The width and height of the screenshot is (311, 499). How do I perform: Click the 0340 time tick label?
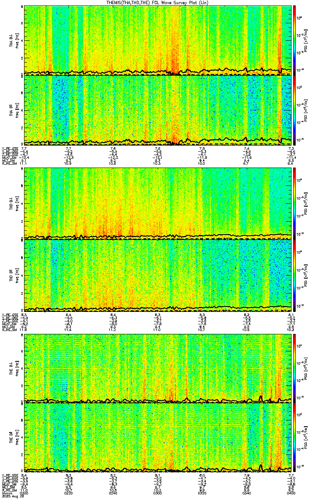pyautogui.click(x=247, y=493)
